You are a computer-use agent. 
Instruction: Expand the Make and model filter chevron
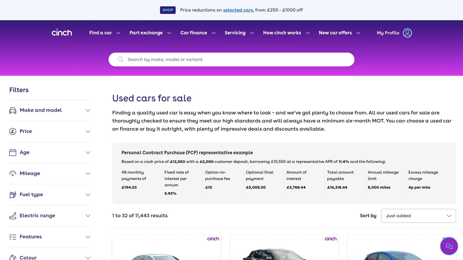click(88, 110)
